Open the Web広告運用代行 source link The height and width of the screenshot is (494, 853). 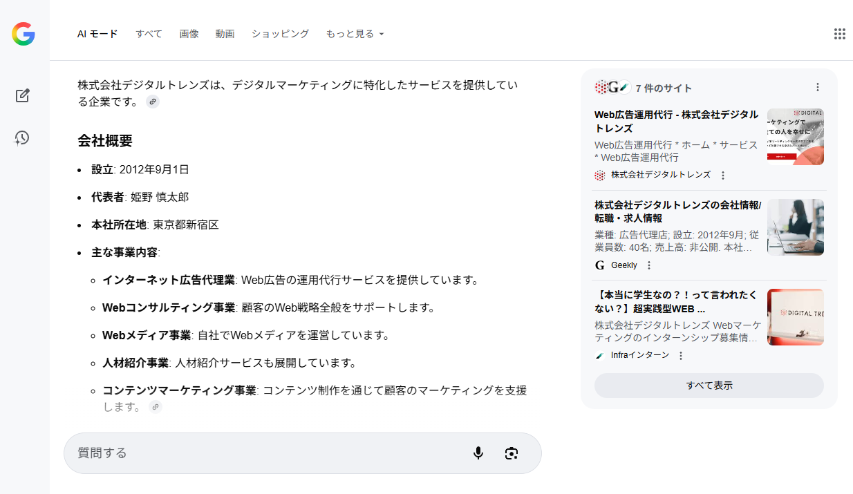click(x=676, y=121)
